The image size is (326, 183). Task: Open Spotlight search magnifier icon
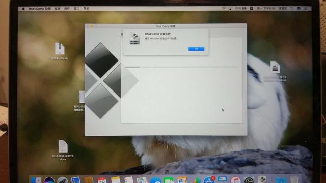click(x=291, y=9)
